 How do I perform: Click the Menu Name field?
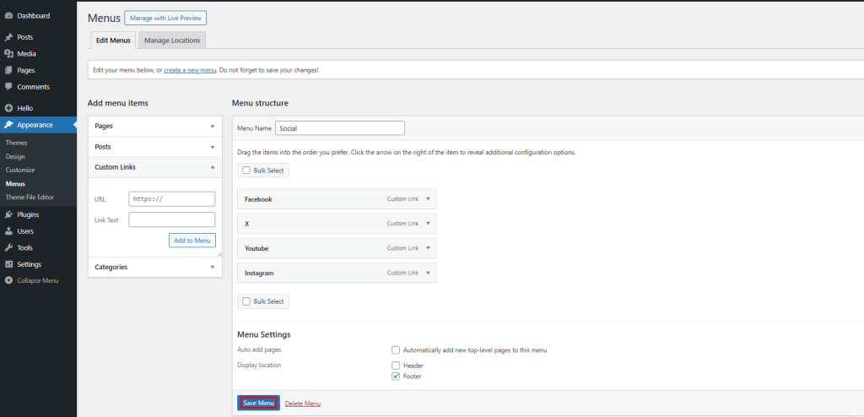pyautogui.click(x=340, y=128)
